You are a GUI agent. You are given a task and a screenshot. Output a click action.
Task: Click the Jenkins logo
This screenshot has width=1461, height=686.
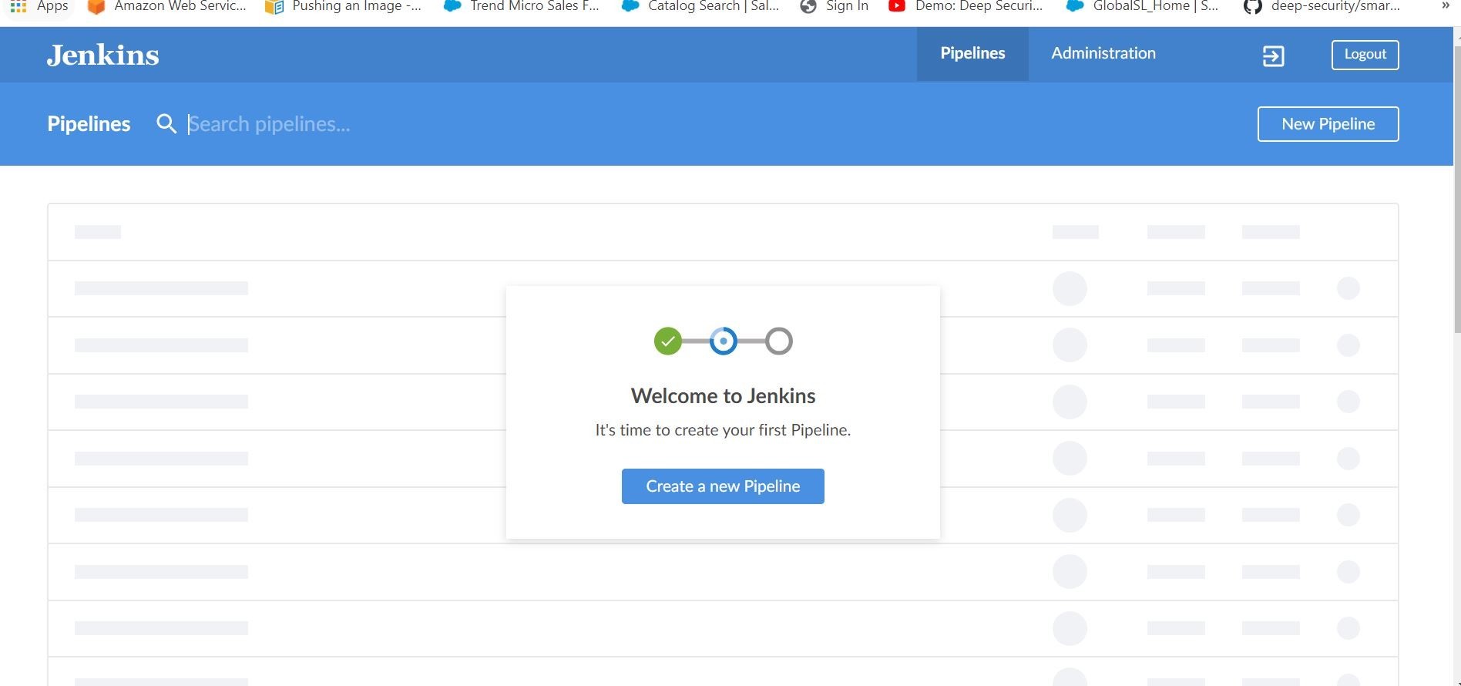pos(102,55)
